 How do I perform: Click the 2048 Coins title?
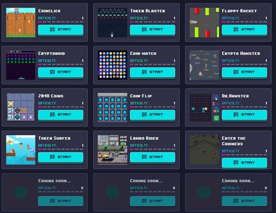pyautogui.click(x=51, y=96)
